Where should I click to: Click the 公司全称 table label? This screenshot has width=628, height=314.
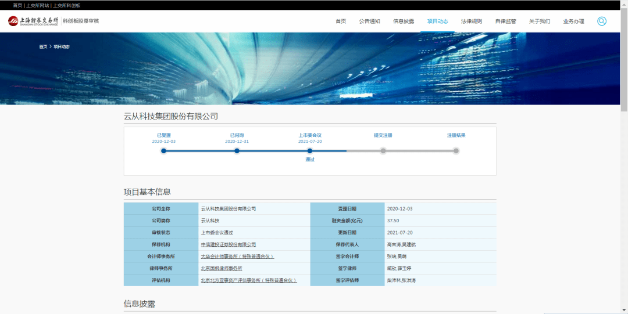click(x=161, y=209)
